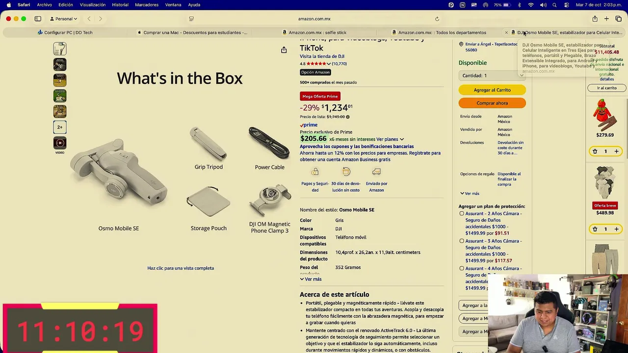Select the 2+ more images thumbnail
The height and width of the screenshot is (353, 628).
pyautogui.click(x=60, y=127)
